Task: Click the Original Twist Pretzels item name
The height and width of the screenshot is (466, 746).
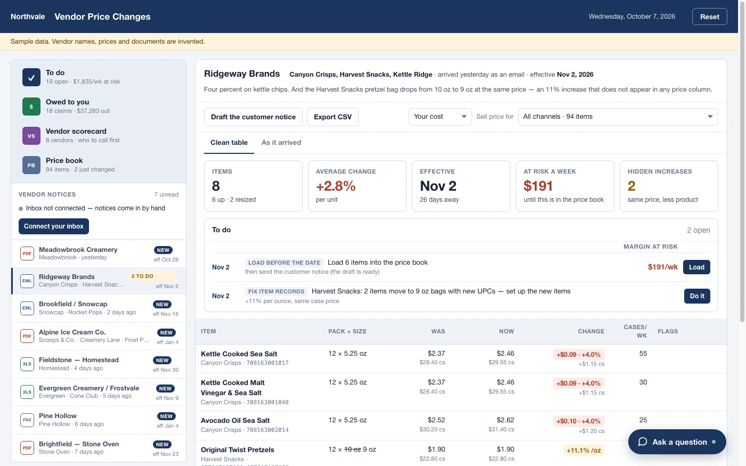Action: pos(238,450)
